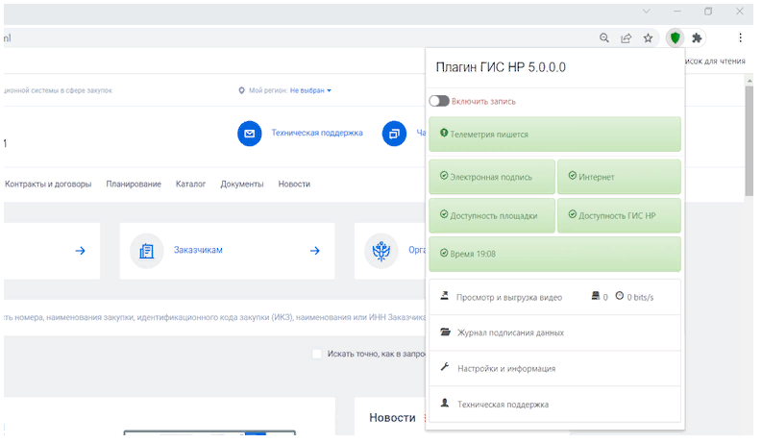This screenshot has height=443, width=762.
Task: Click the Заказчикам clipboard icon
Action: pyautogui.click(x=146, y=251)
